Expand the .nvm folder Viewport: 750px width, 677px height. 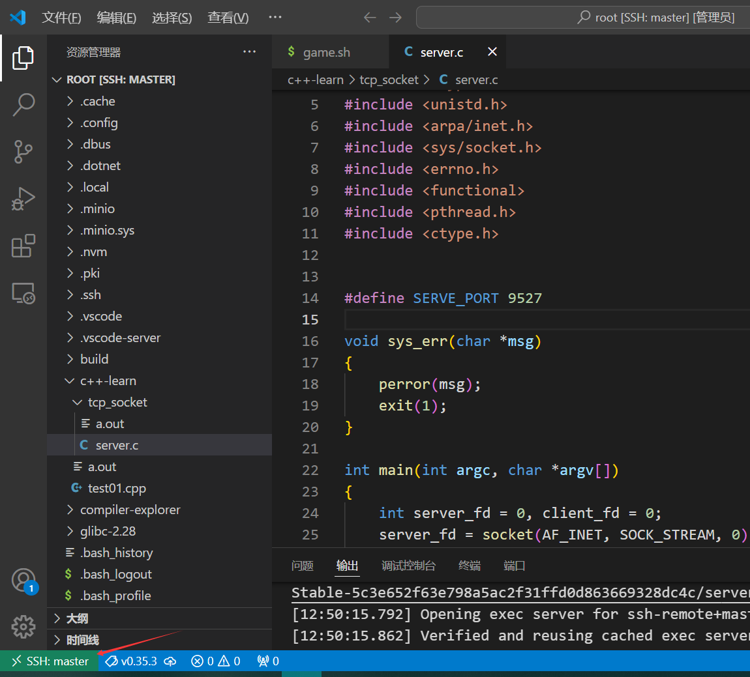(159, 252)
